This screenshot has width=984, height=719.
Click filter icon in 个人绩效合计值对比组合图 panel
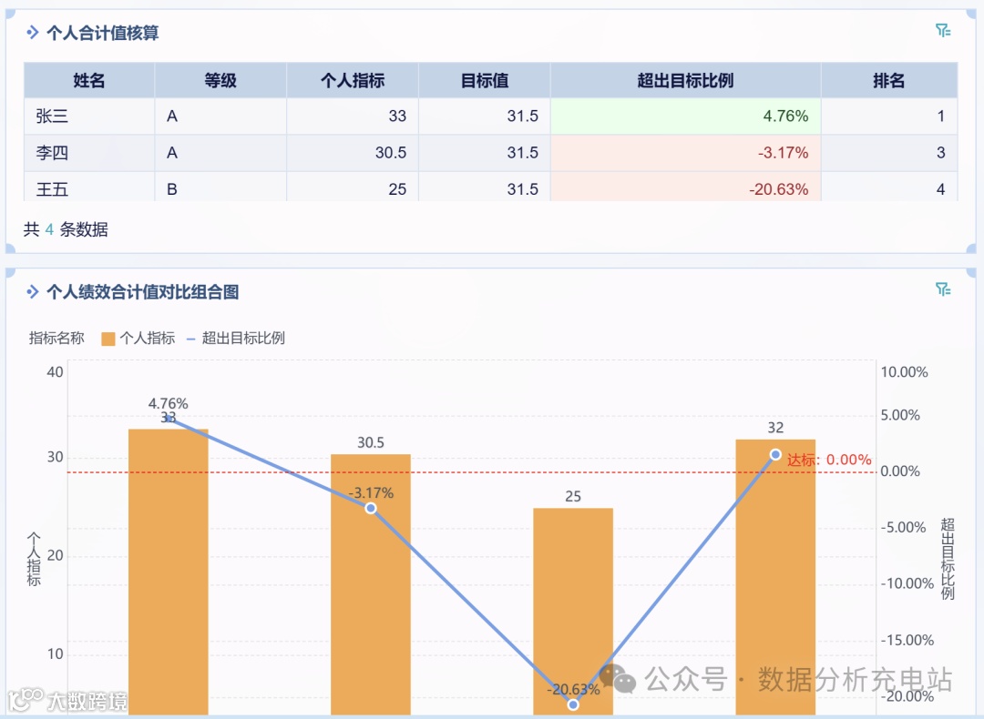pyautogui.click(x=943, y=289)
